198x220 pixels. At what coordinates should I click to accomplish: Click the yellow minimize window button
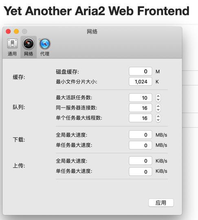click(x=16, y=31)
